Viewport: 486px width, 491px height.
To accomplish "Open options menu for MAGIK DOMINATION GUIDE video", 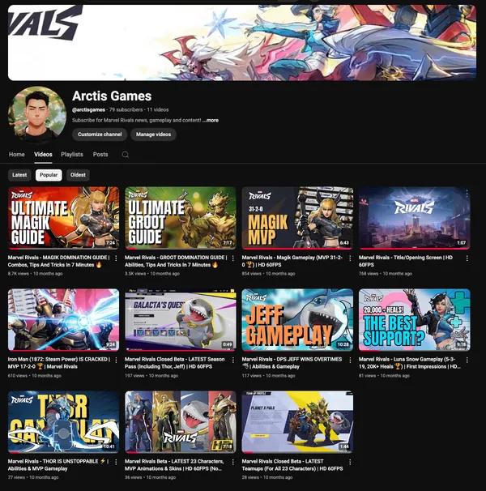I will point(116,258).
